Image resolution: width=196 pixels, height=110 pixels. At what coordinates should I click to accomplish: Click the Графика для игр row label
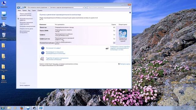(x=45, y=39)
